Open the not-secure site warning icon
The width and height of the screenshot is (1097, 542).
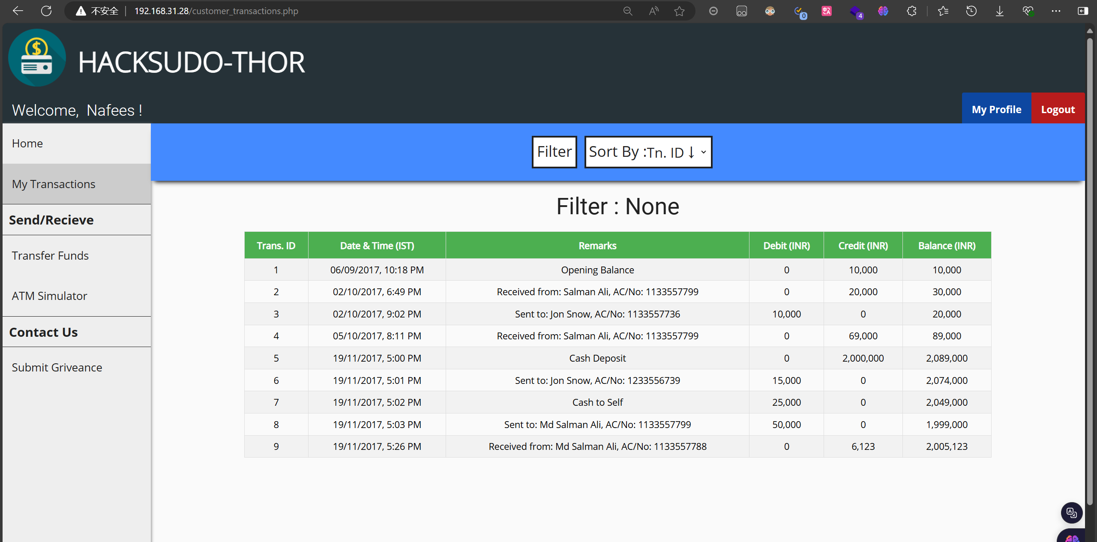(x=81, y=11)
